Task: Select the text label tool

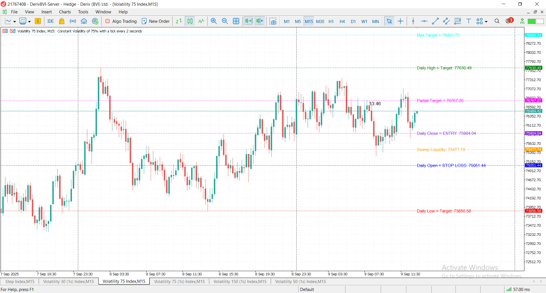Action: [x=469, y=21]
